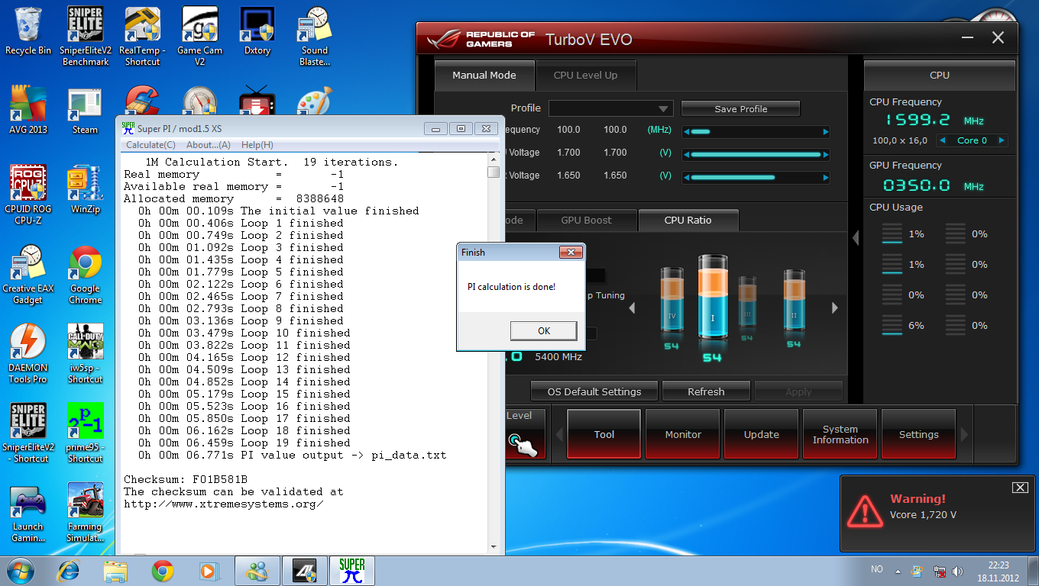Open the clock showing 22:23

[x=998, y=571]
